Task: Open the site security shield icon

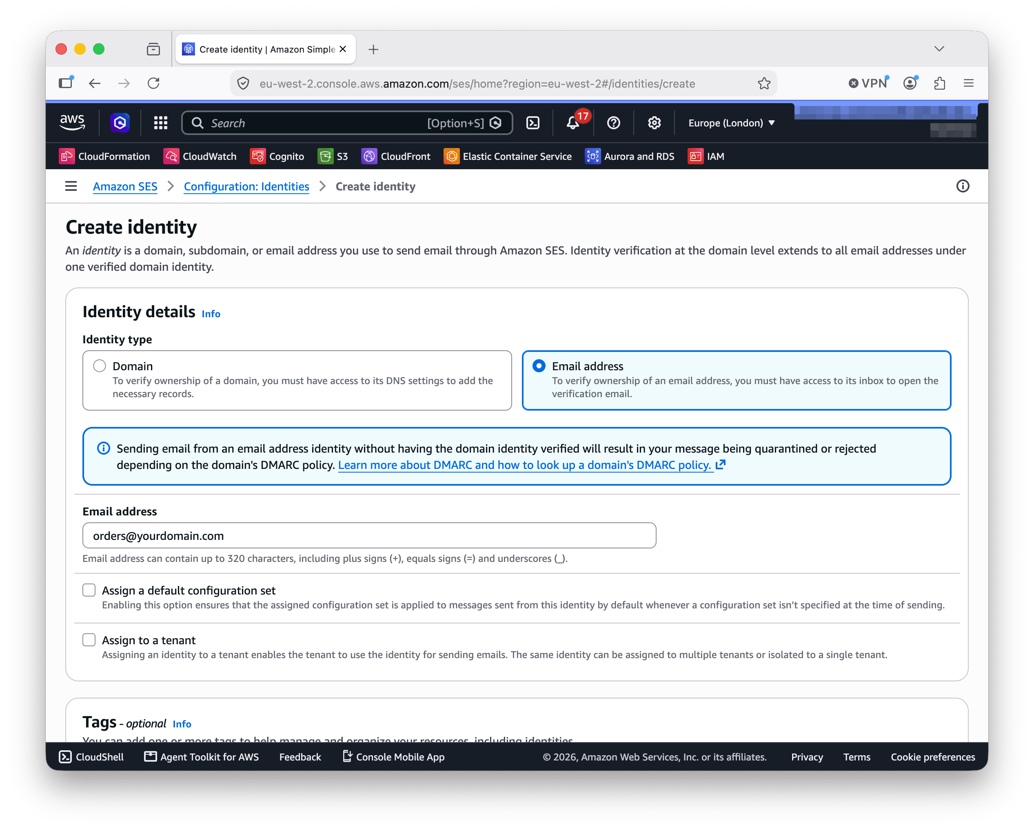Action: (x=243, y=84)
